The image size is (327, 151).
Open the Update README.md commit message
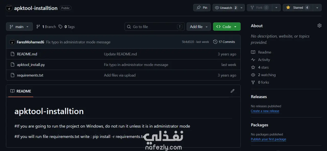coord(120,54)
